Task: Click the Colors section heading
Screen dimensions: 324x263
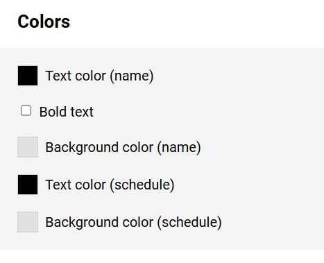Action: point(44,22)
